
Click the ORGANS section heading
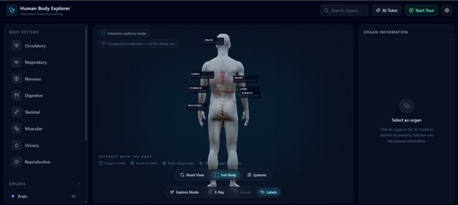(17, 184)
